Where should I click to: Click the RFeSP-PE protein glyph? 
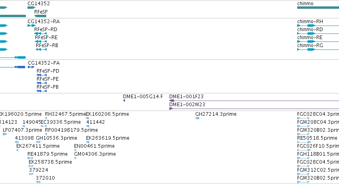(x=41, y=83)
